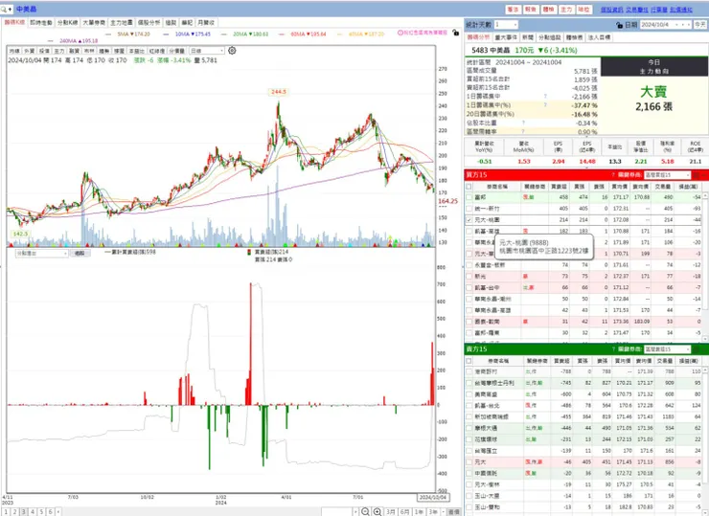Tick the checkbox for 富邦 buyer row

tap(469, 197)
